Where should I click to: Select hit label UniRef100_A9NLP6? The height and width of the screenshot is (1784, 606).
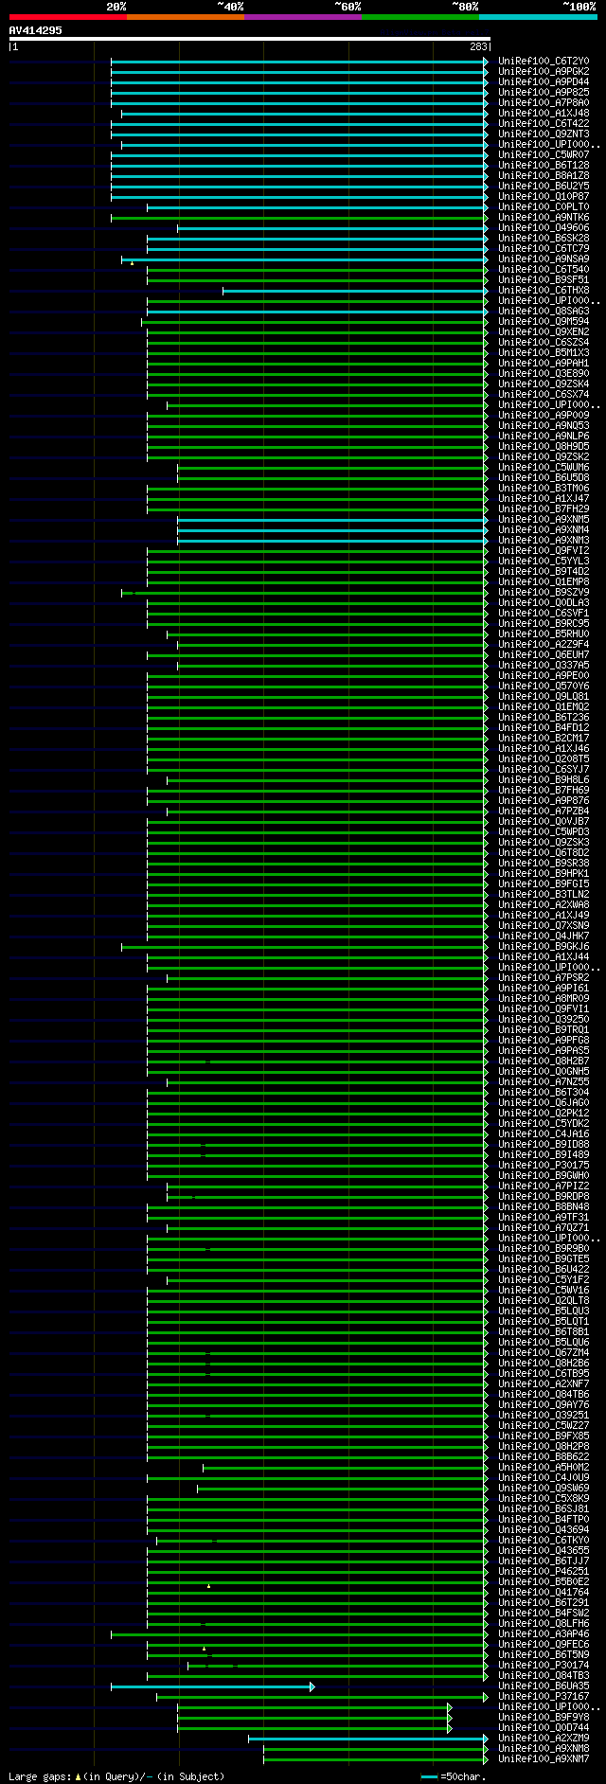(544, 437)
